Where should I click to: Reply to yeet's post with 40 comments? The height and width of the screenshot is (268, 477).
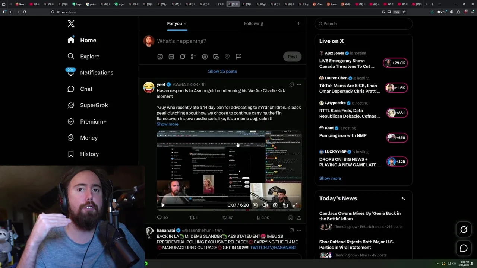tap(162, 218)
